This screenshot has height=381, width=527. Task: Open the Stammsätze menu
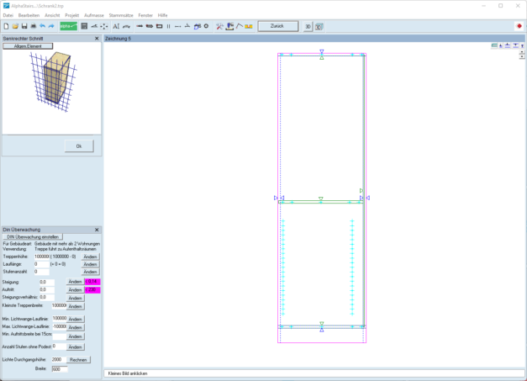click(x=121, y=15)
